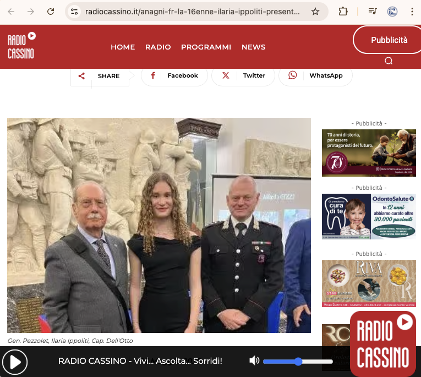Open the PROGRAMMI menu item

(x=206, y=47)
